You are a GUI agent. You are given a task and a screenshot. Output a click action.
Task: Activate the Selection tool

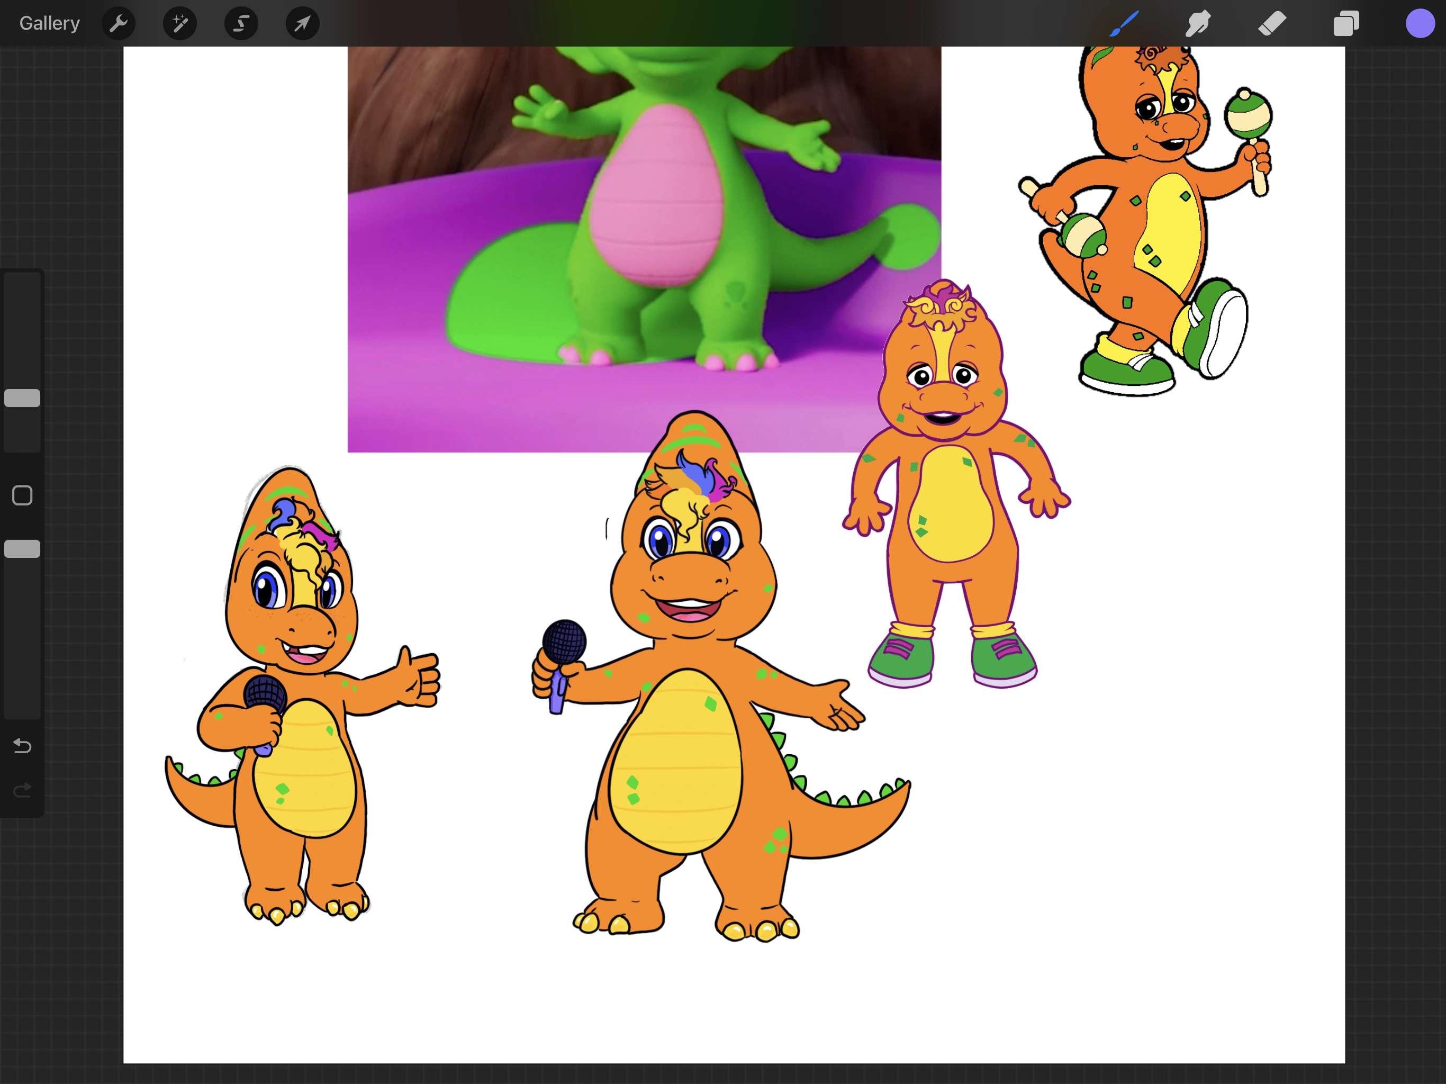click(x=241, y=24)
